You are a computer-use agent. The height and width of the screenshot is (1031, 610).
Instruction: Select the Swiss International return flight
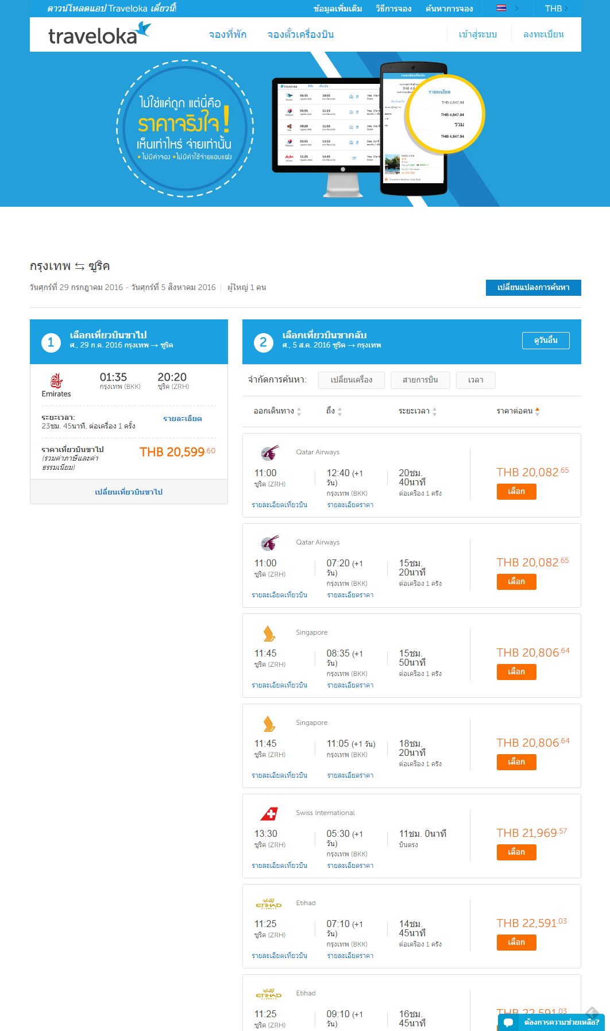click(x=516, y=852)
